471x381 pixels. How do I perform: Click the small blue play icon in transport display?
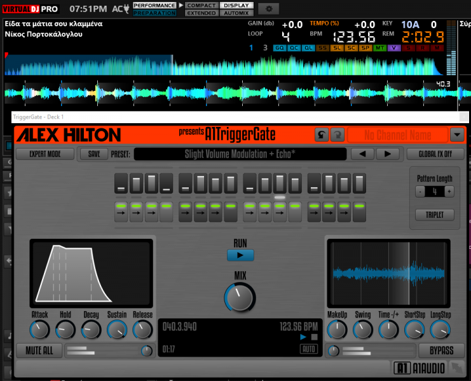pyautogui.click(x=303, y=337)
